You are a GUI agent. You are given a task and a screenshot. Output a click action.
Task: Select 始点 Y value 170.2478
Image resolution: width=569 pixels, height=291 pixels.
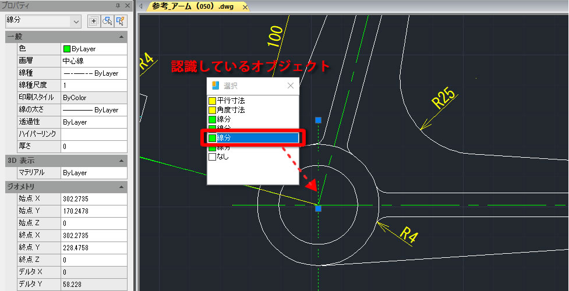94,211
